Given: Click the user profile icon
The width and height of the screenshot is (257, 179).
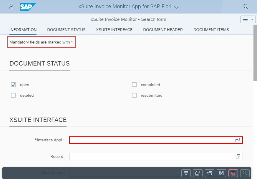Looking at the screenshot, I should pos(11,6).
